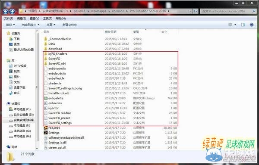Open the 组织 dropdown menu
The height and width of the screenshot is (165, 259).
(10, 25)
